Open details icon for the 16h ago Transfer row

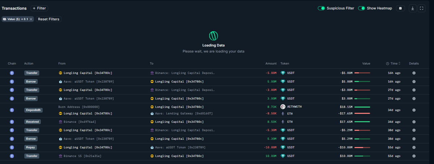414,73
